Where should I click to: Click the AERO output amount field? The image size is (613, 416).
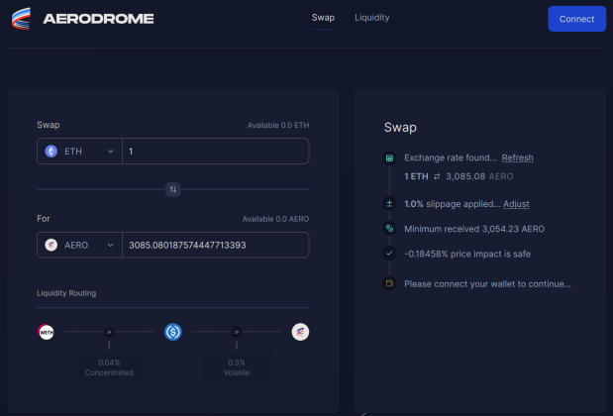[x=215, y=245]
